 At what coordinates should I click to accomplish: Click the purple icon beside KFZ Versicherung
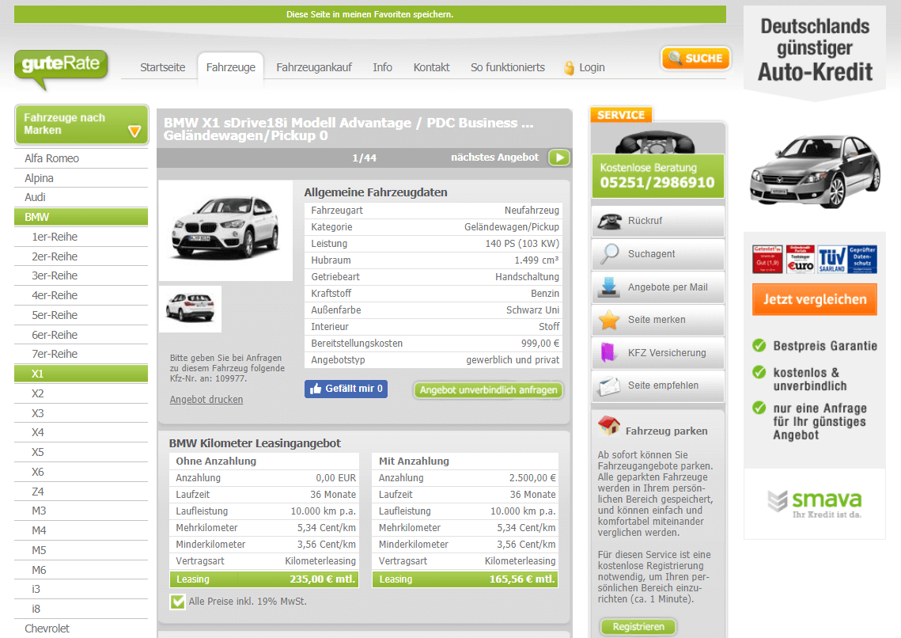(608, 352)
